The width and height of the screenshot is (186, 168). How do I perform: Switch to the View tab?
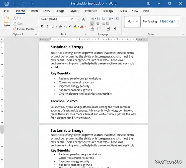[135, 11]
